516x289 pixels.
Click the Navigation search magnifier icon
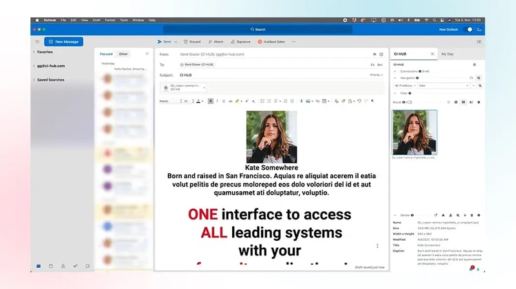tap(479, 77)
